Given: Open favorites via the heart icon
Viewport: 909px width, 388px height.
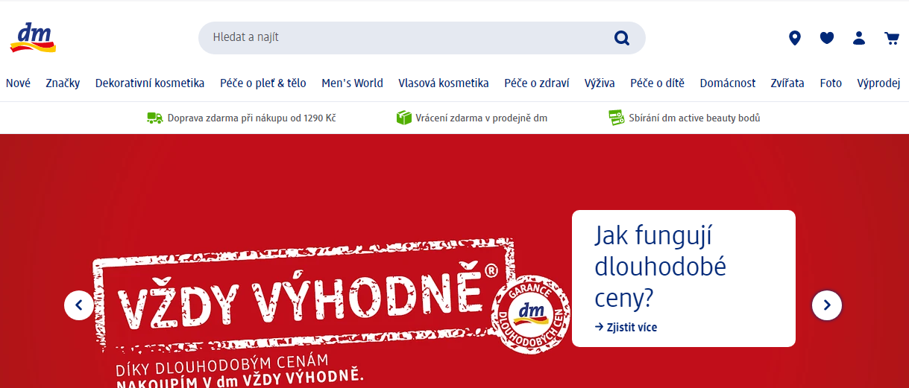Looking at the screenshot, I should click(827, 38).
